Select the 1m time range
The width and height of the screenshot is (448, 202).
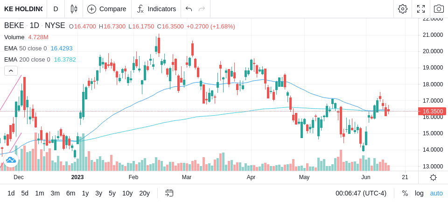(39, 193)
